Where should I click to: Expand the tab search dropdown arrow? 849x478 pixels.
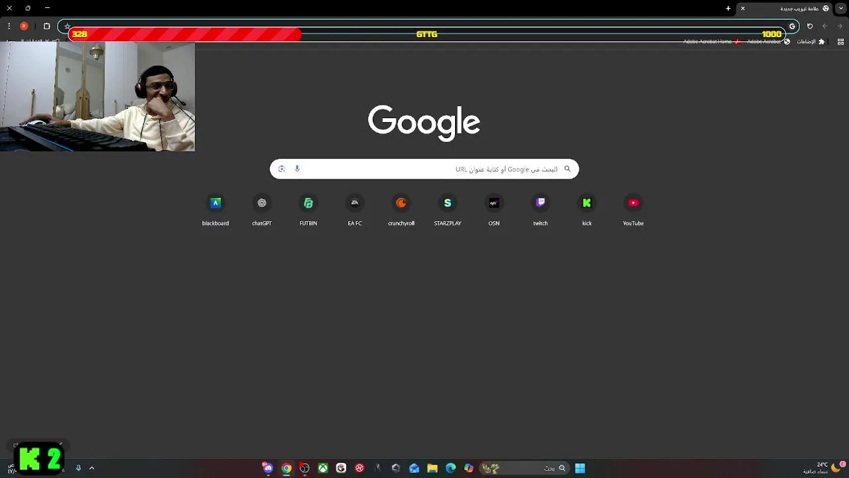pyautogui.click(x=840, y=9)
